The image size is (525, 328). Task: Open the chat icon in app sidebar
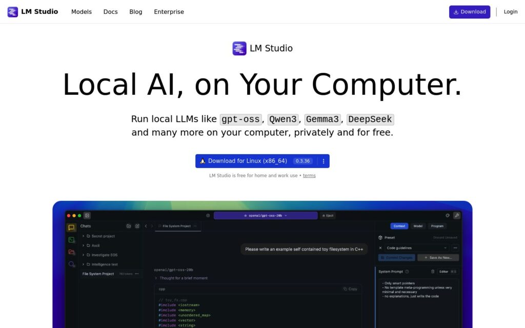[x=71, y=228]
